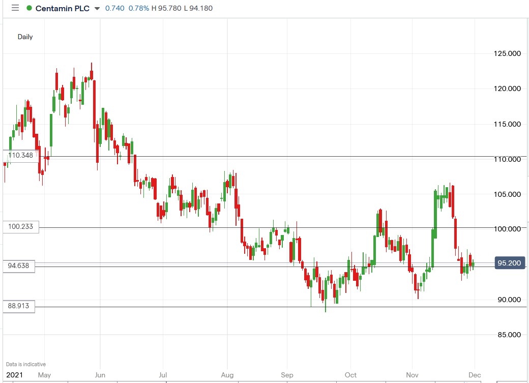Click the green market status dot
The height and width of the screenshot is (383, 529).
pyautogui.click(x=30, y=8)
